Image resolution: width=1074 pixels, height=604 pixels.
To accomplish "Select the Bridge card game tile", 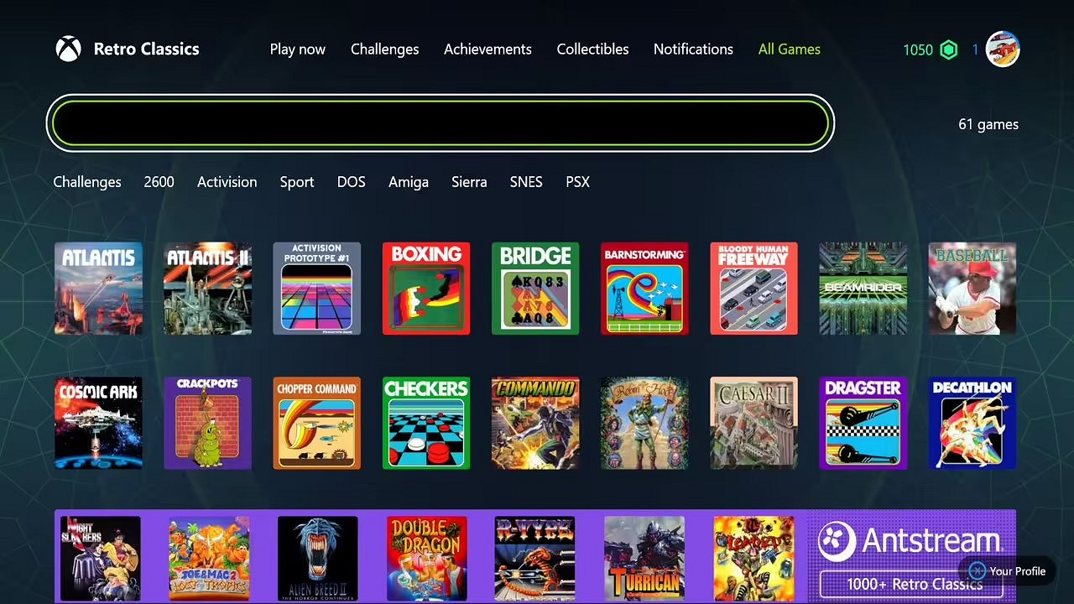I will 535,289.
